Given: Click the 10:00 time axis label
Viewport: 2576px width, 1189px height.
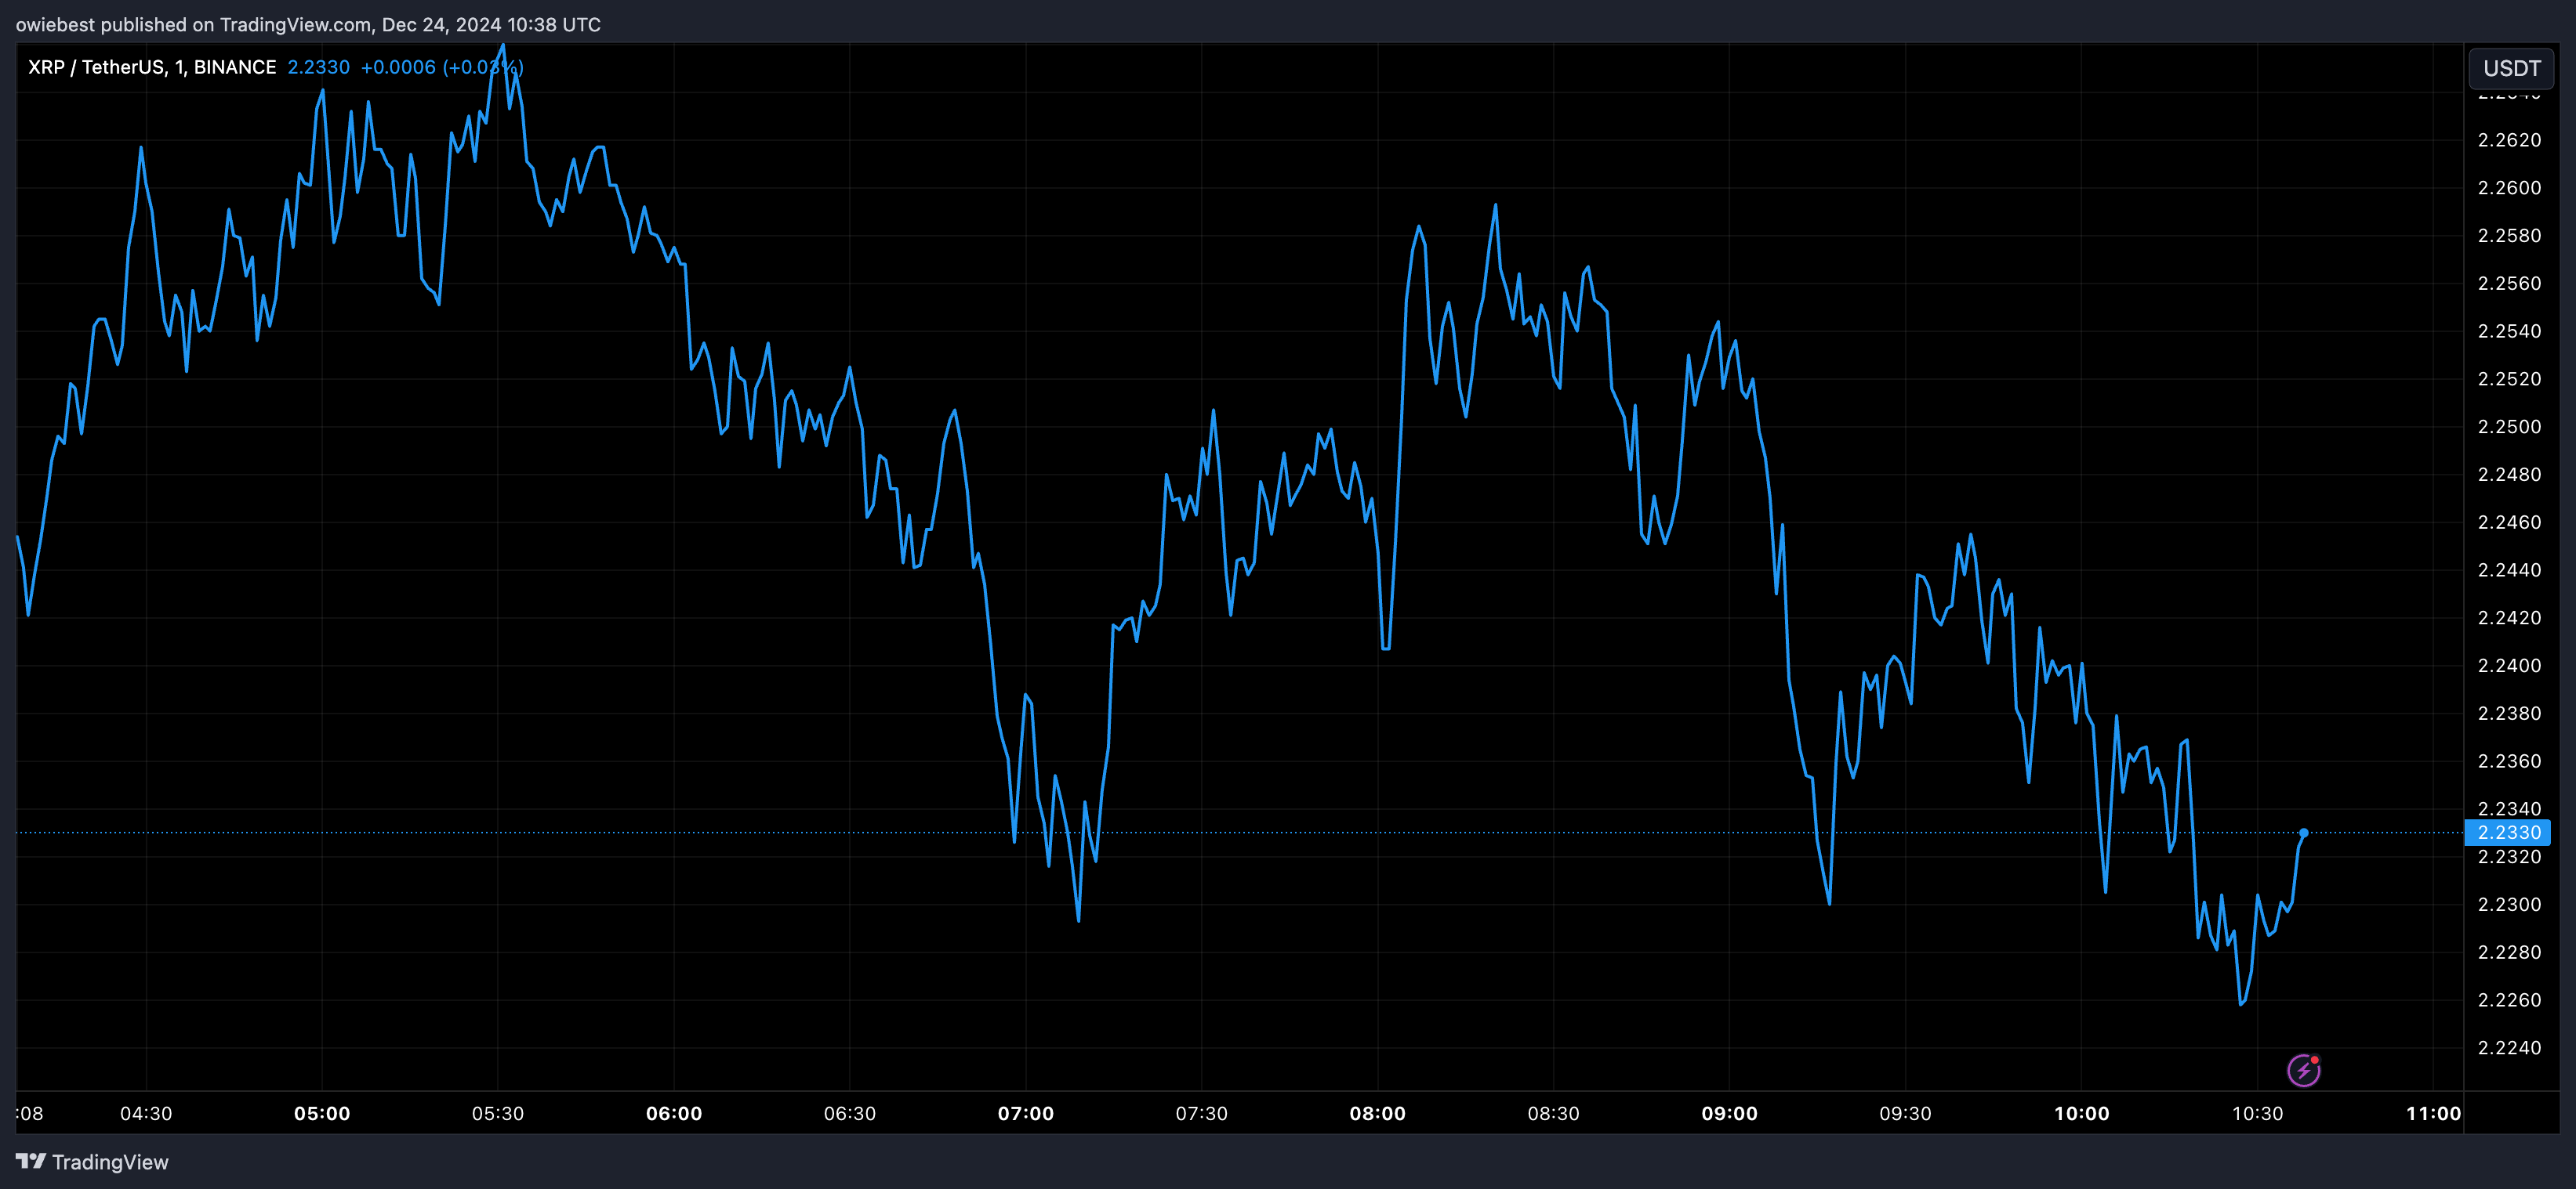Looking at the screenshot, I should (x=2082, y=1113).
